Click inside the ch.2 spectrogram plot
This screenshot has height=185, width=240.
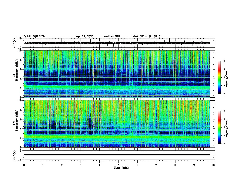point(117,124)
